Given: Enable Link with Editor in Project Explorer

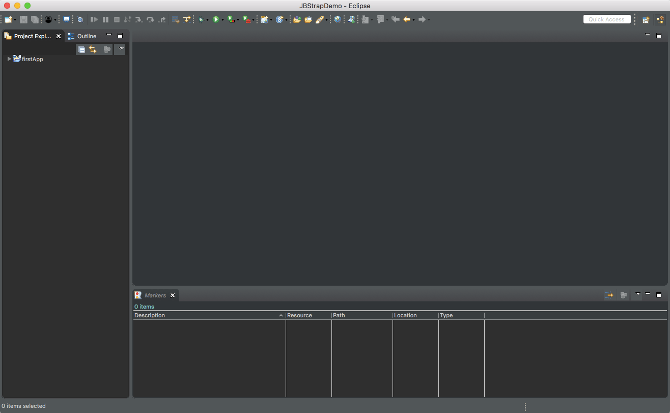Looking at the screenshot, I should pyautogui.click(x=93, y=49).
